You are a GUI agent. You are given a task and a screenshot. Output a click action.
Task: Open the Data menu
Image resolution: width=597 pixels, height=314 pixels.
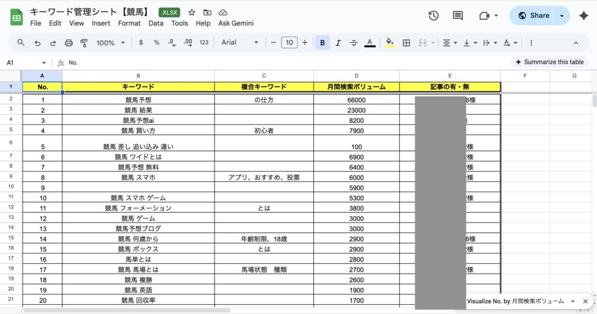pos(156,23)
